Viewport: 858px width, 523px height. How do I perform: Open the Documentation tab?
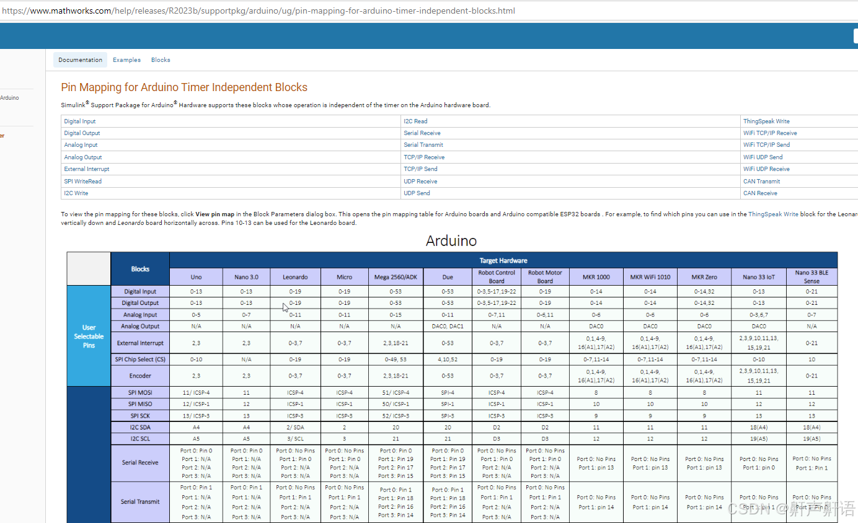click(80, 60)
